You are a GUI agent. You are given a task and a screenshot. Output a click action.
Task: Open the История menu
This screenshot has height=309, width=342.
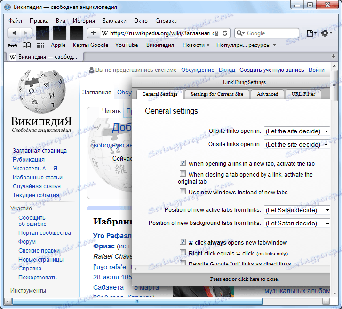coord(84,21)
